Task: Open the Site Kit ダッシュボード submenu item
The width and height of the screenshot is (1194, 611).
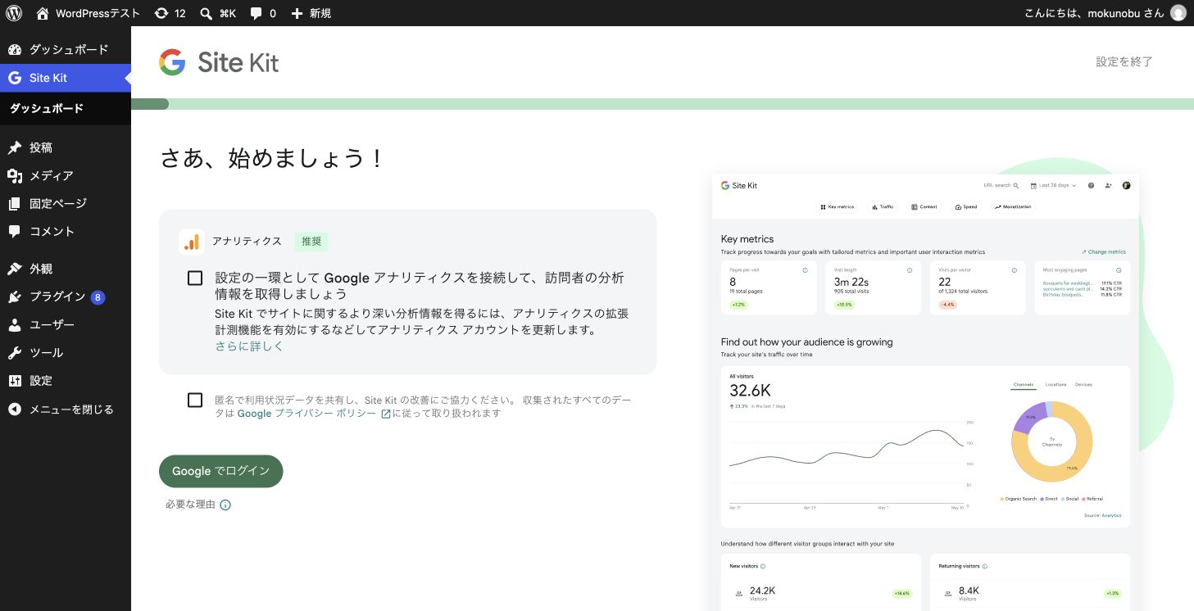Action: [x=47, y=108]
